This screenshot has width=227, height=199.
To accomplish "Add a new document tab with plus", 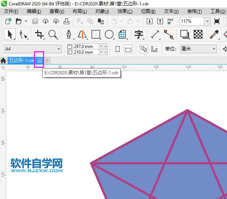I will (x=47, y=61).
